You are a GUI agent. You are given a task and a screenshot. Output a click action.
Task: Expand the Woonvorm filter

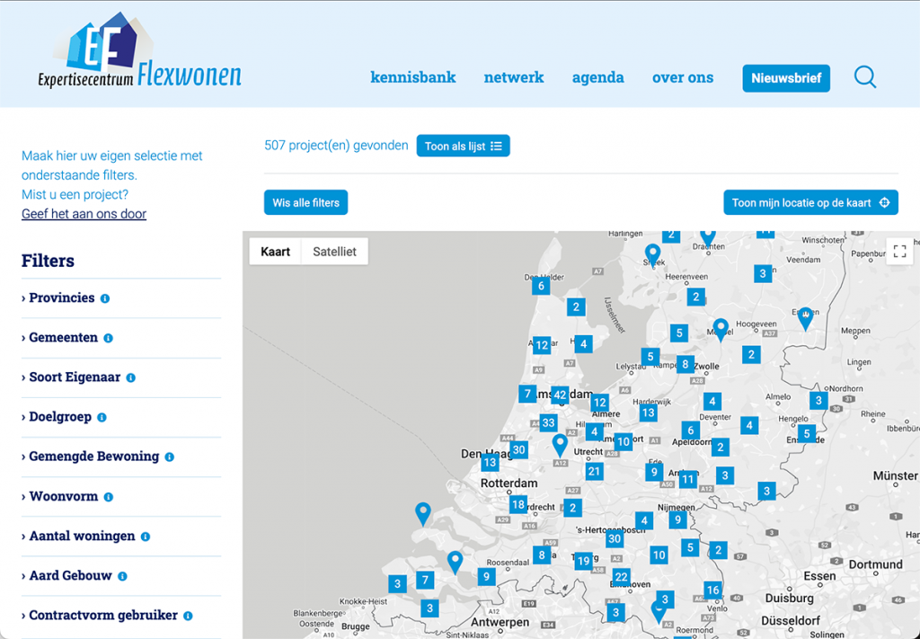pyautogui.click(x=61, y=496)
